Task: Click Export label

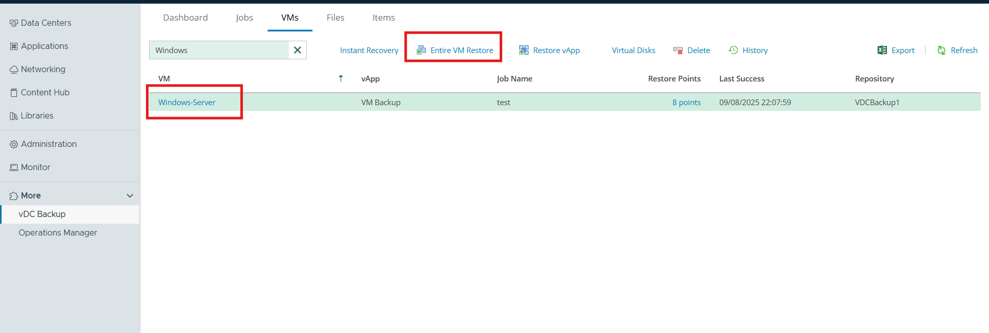Action: click(x=903, y=51)
